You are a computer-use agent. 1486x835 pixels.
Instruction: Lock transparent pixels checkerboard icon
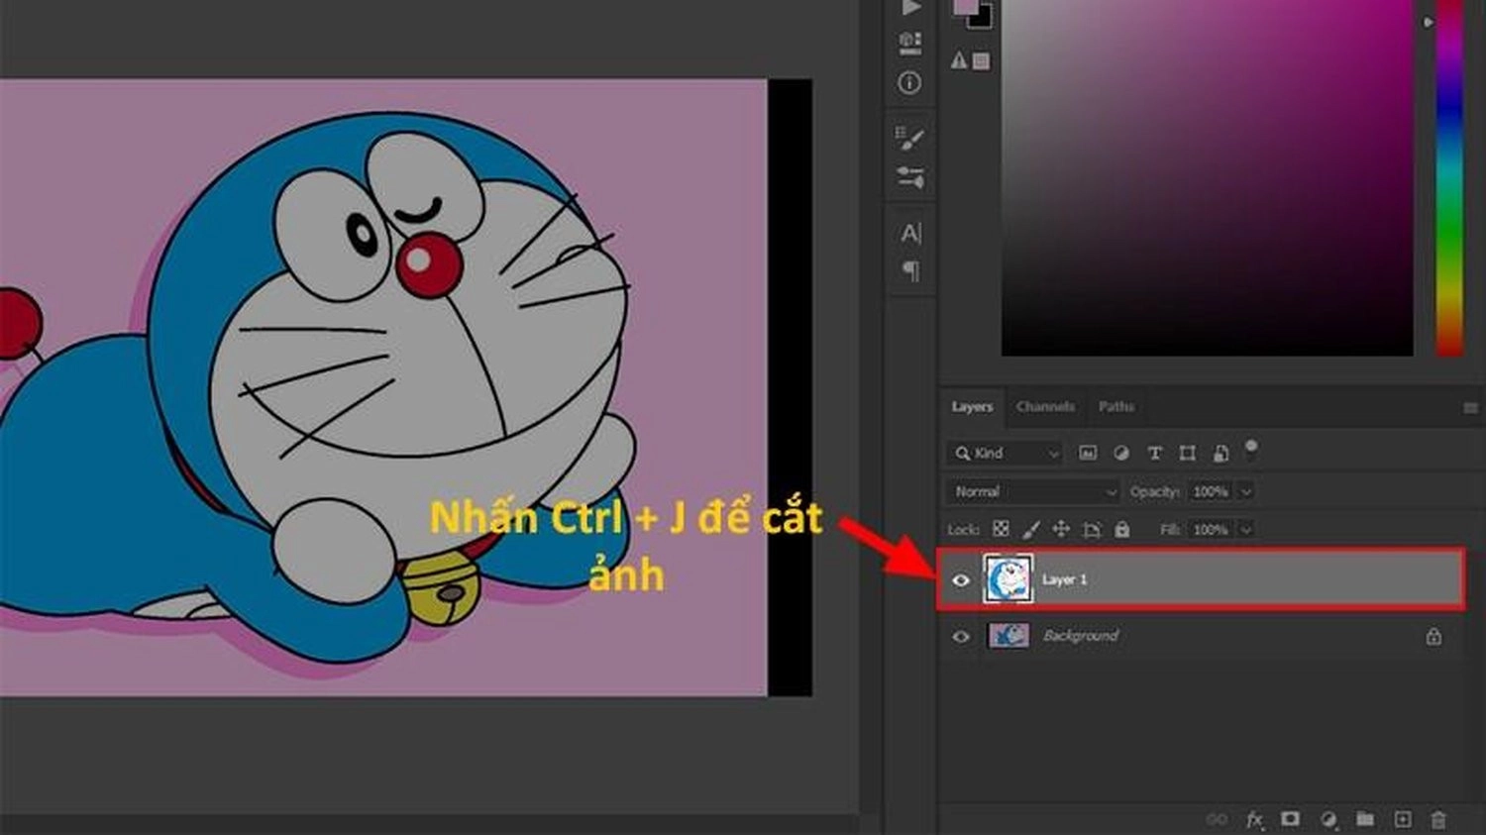coord(1001,530)
